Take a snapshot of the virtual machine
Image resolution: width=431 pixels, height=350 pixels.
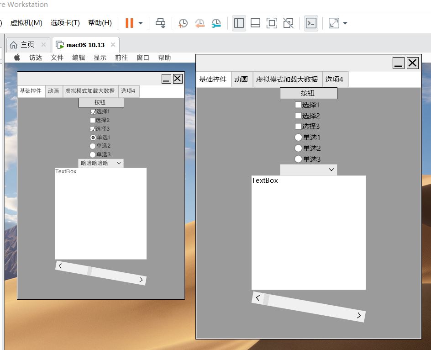183,23
